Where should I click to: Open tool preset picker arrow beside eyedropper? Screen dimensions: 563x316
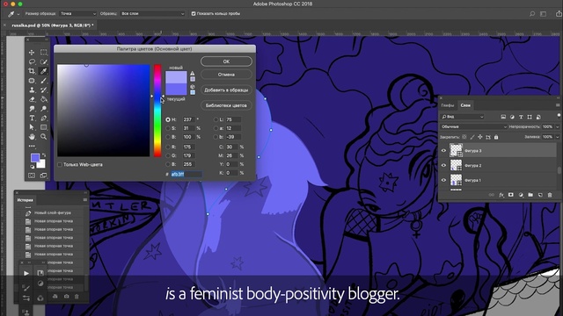point(18,14)
